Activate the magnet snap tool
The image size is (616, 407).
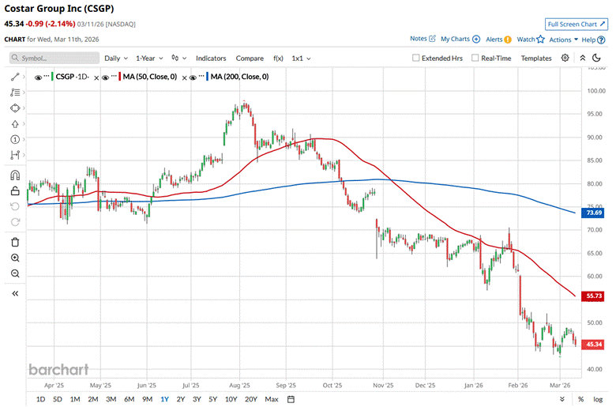coord(15,175)
